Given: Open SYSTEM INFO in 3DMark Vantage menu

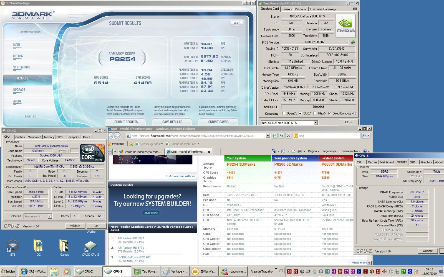Looking at the screenshot, I should click(22, 67).
